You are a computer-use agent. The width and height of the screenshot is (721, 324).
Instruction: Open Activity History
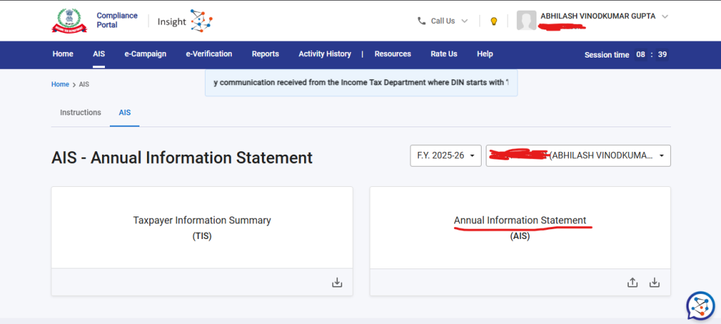point(325,53)
